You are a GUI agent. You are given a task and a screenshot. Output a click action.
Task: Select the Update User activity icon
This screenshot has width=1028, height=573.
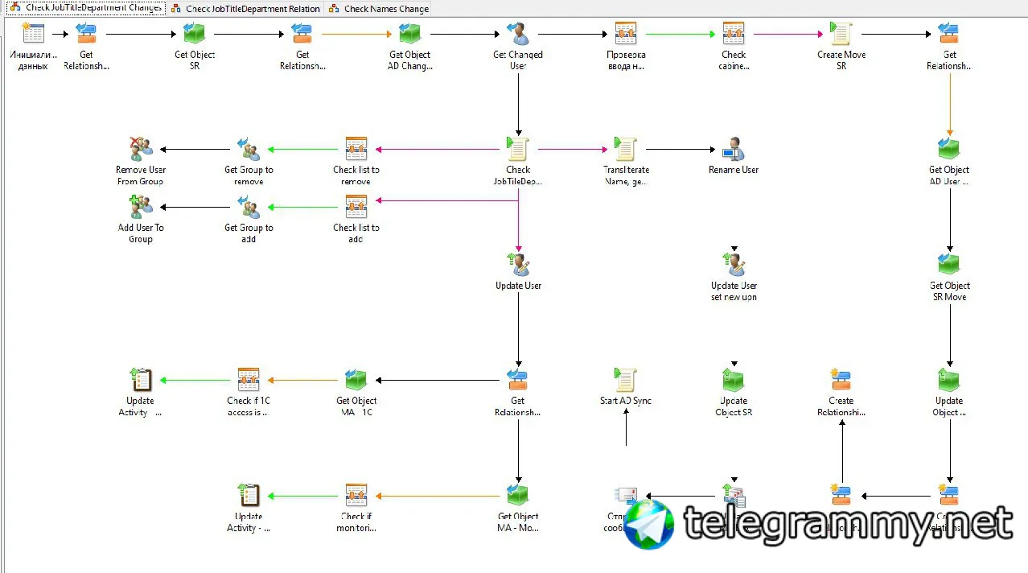518,264
